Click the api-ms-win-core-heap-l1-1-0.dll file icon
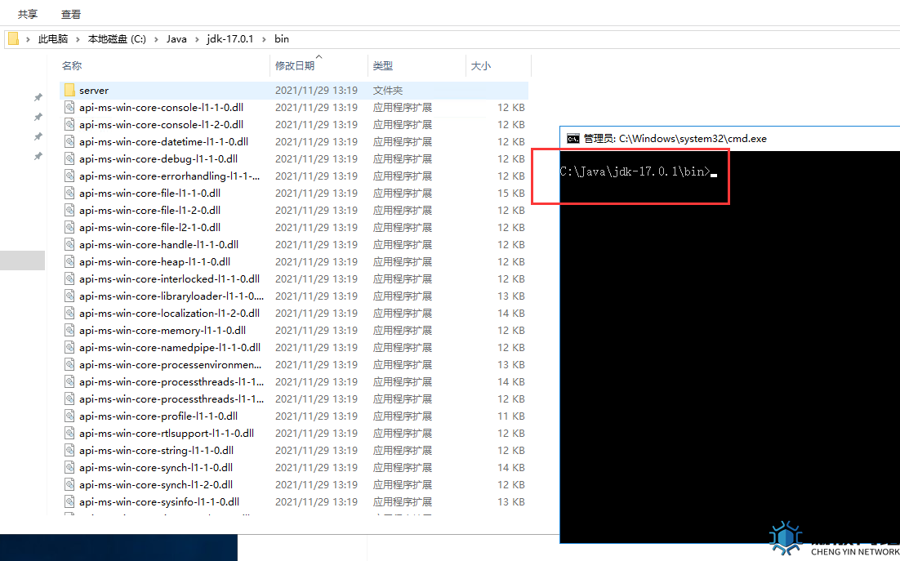Screen dimensions: 900x561 [69, 262]
